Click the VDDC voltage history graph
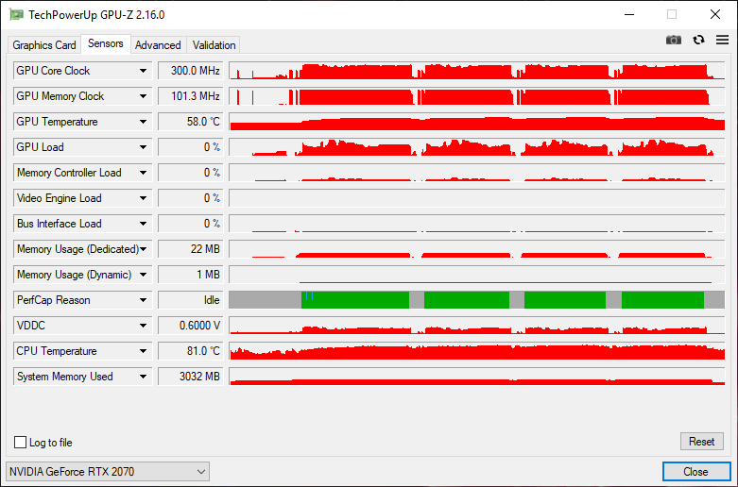This screenshot has height=487, width=738. tap(477, 326)
